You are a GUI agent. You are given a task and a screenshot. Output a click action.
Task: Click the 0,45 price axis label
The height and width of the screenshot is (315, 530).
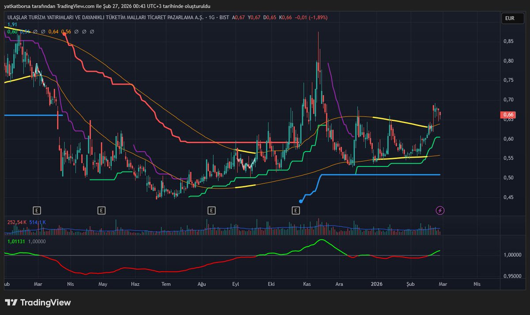point(508,197)
